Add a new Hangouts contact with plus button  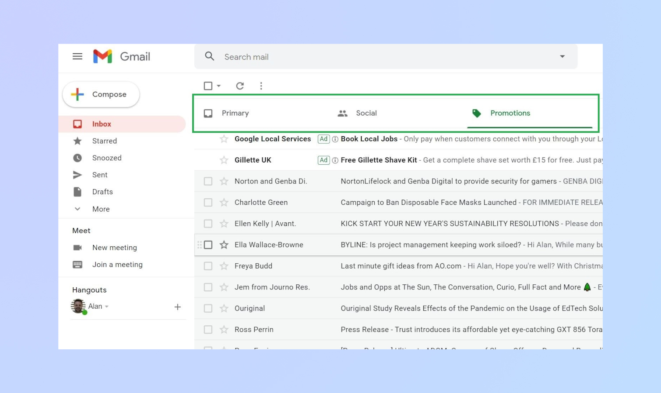pos(178,307)
